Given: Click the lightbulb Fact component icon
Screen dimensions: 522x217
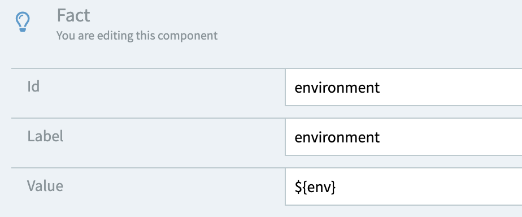Looking at the screenshot, I should [23, 22].
